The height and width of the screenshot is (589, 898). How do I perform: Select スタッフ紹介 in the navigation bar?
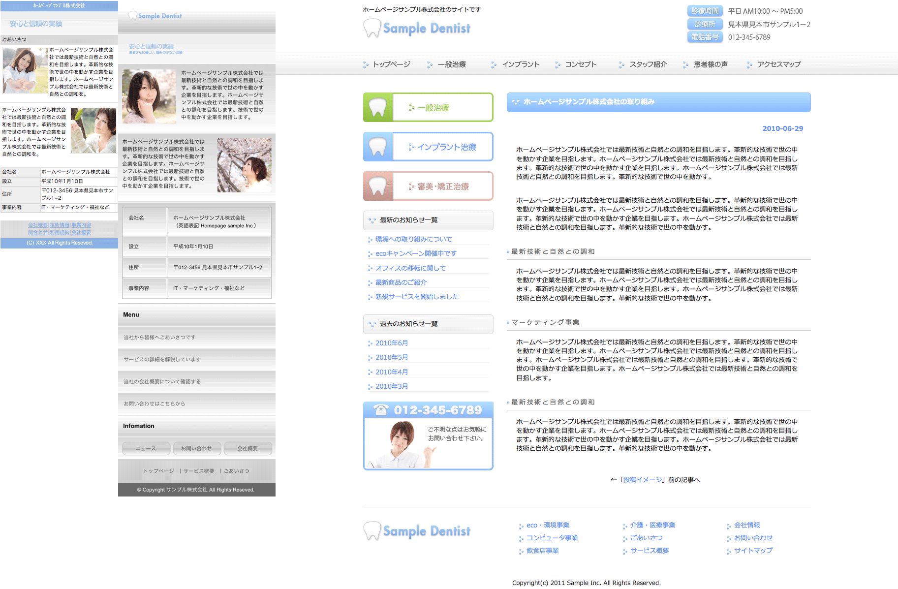(648, 64)
